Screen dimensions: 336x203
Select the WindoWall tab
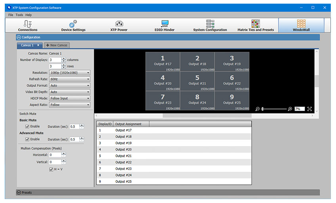(x=301, y=25)
